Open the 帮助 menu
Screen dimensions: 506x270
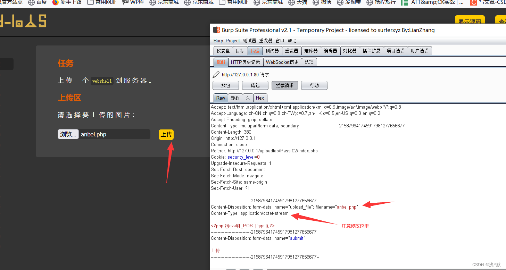[x=292, y=41]
